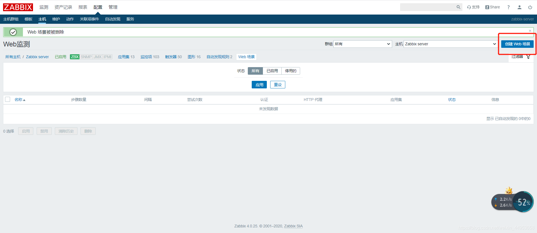537x233 pixels.
Task: Open the help question mark icon
Action: pos(508,7)
